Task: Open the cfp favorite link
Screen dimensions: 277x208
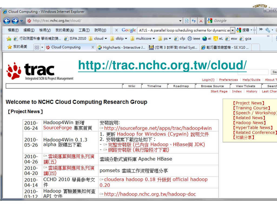Action: 180,38
